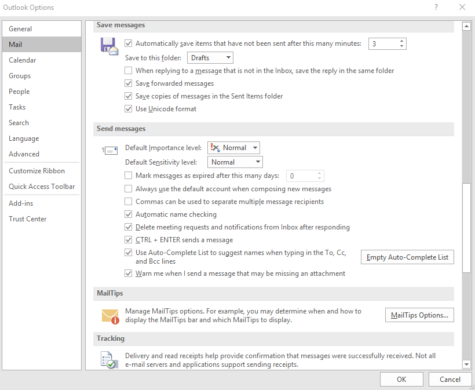The width and height of the screenshot is (475, 390).
Task: Toggle Automatic name checking
Action: pos(129,214)
